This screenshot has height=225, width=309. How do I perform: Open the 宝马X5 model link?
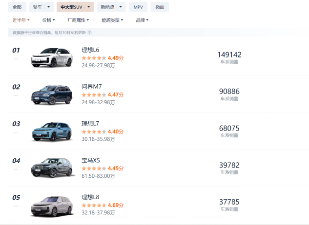click(91, 161)
